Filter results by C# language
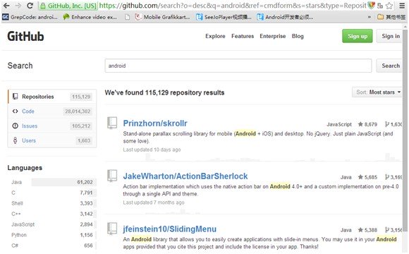 (52, 246)
